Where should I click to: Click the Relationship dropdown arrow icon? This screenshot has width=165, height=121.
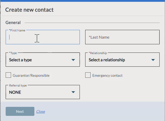point(153,60)
